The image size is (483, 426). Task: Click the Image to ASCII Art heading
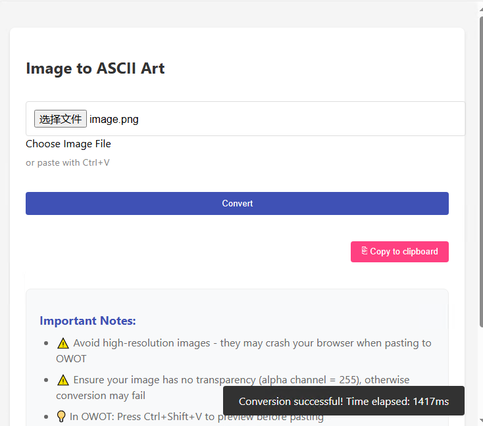click(x=95, y=68)
